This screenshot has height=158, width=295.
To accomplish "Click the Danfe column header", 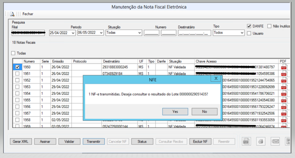I will 161,61.
